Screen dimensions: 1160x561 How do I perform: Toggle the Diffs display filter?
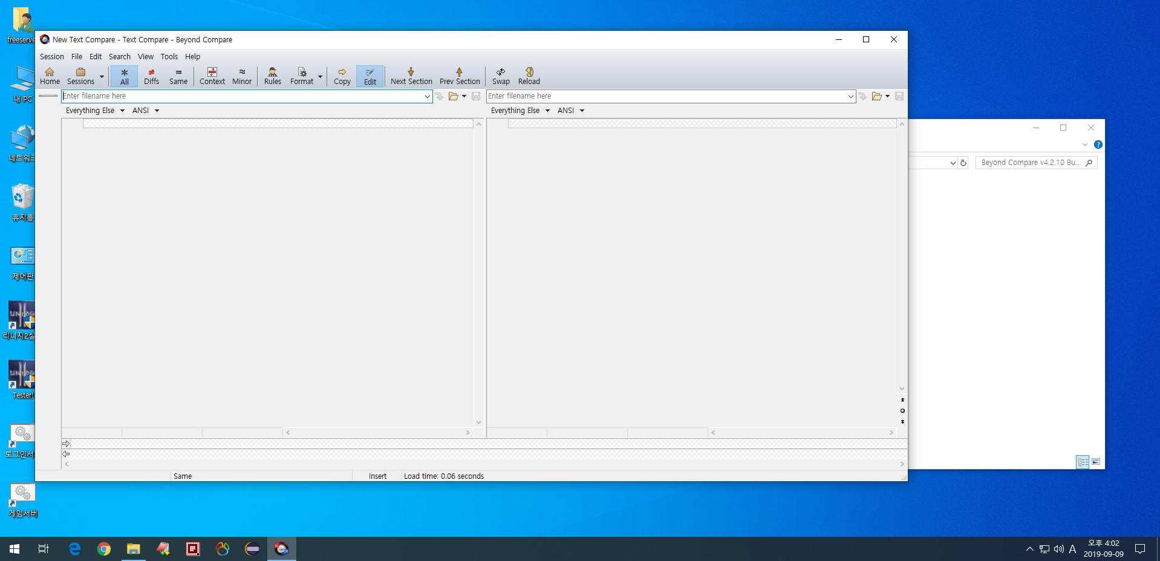pyautogui.click(x=151, y=76)
